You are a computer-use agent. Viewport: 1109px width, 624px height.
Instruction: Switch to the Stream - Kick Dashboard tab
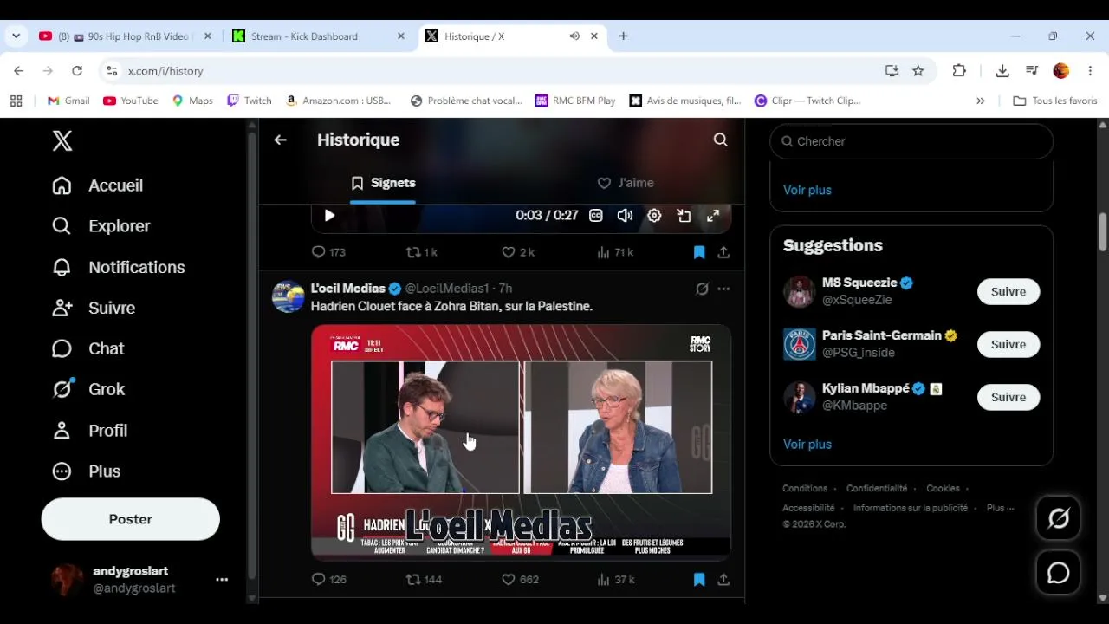318,36
